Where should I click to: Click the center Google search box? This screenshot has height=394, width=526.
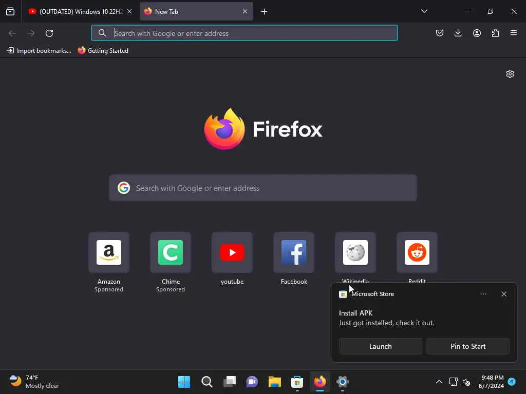[263, 188]
